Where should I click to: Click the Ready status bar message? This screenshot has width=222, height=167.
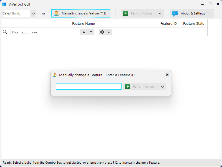pos(81,163)
